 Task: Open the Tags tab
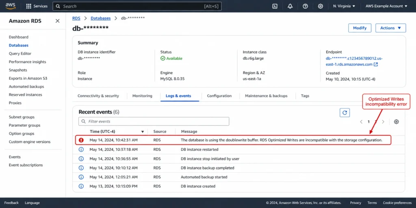(x=305, y=96)
